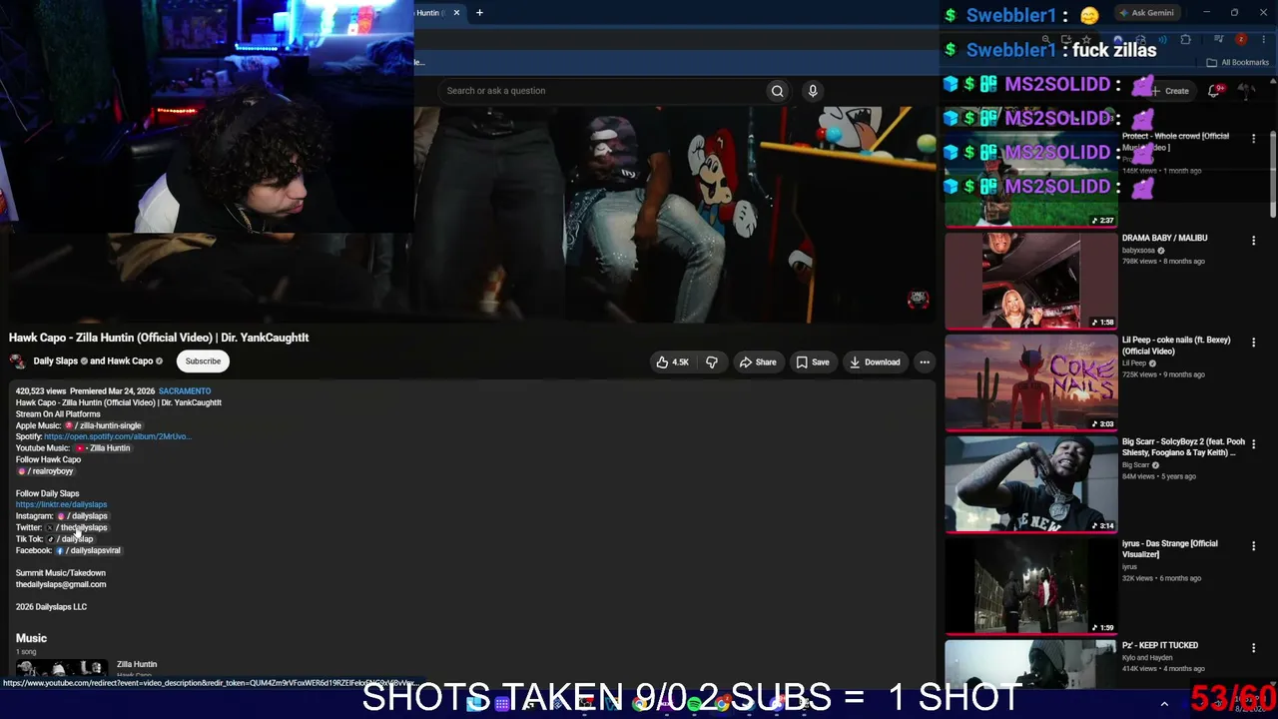This screenshot has width=1278, height=719.
Task: Open the Share dialog
Action: 758,362
